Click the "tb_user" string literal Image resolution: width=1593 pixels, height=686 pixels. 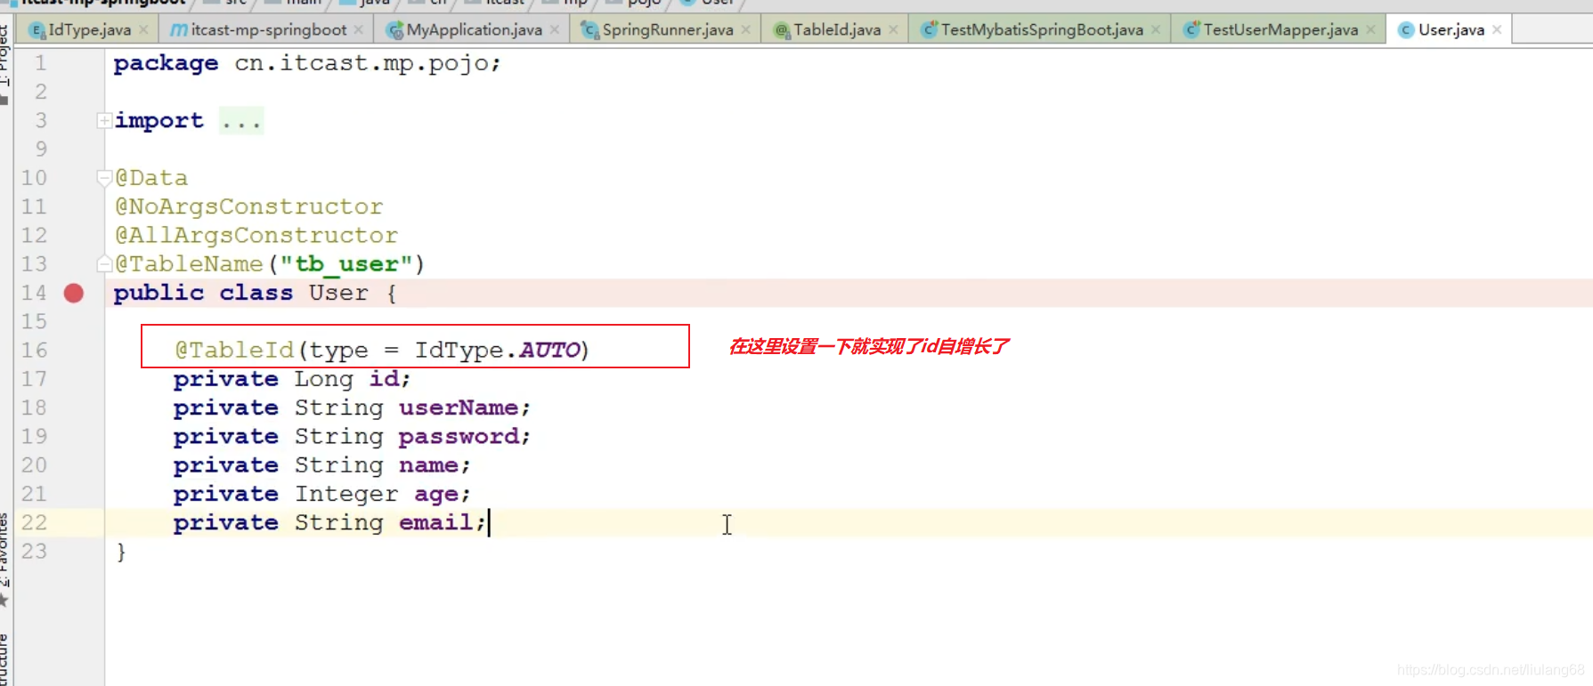346,264
